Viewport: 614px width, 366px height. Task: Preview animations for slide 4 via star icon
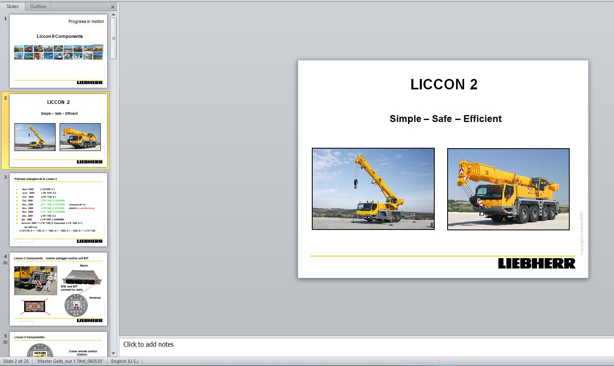point(5,263)
